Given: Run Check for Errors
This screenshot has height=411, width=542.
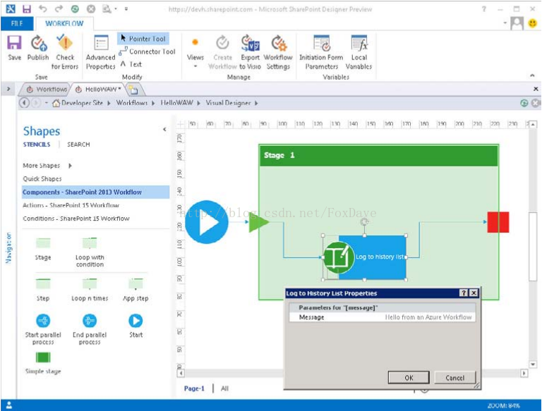Looking at the screenshot, I should (65, 51).
